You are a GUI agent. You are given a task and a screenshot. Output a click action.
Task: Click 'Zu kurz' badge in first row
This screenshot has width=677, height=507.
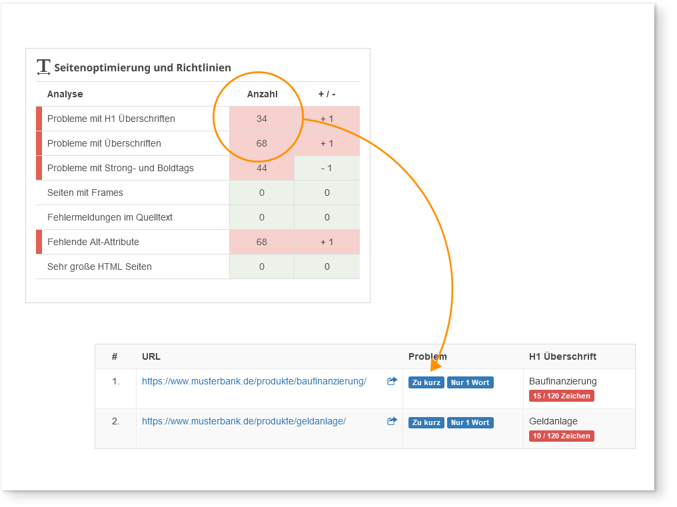[x=426, y=382]
